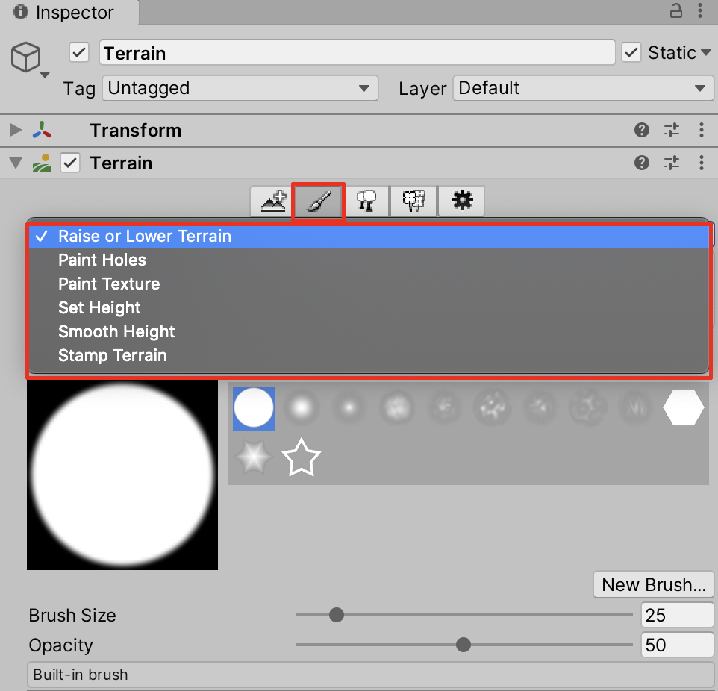
Task: Select the Paint Terrain brush tool
Action: (x=319, y=201)
